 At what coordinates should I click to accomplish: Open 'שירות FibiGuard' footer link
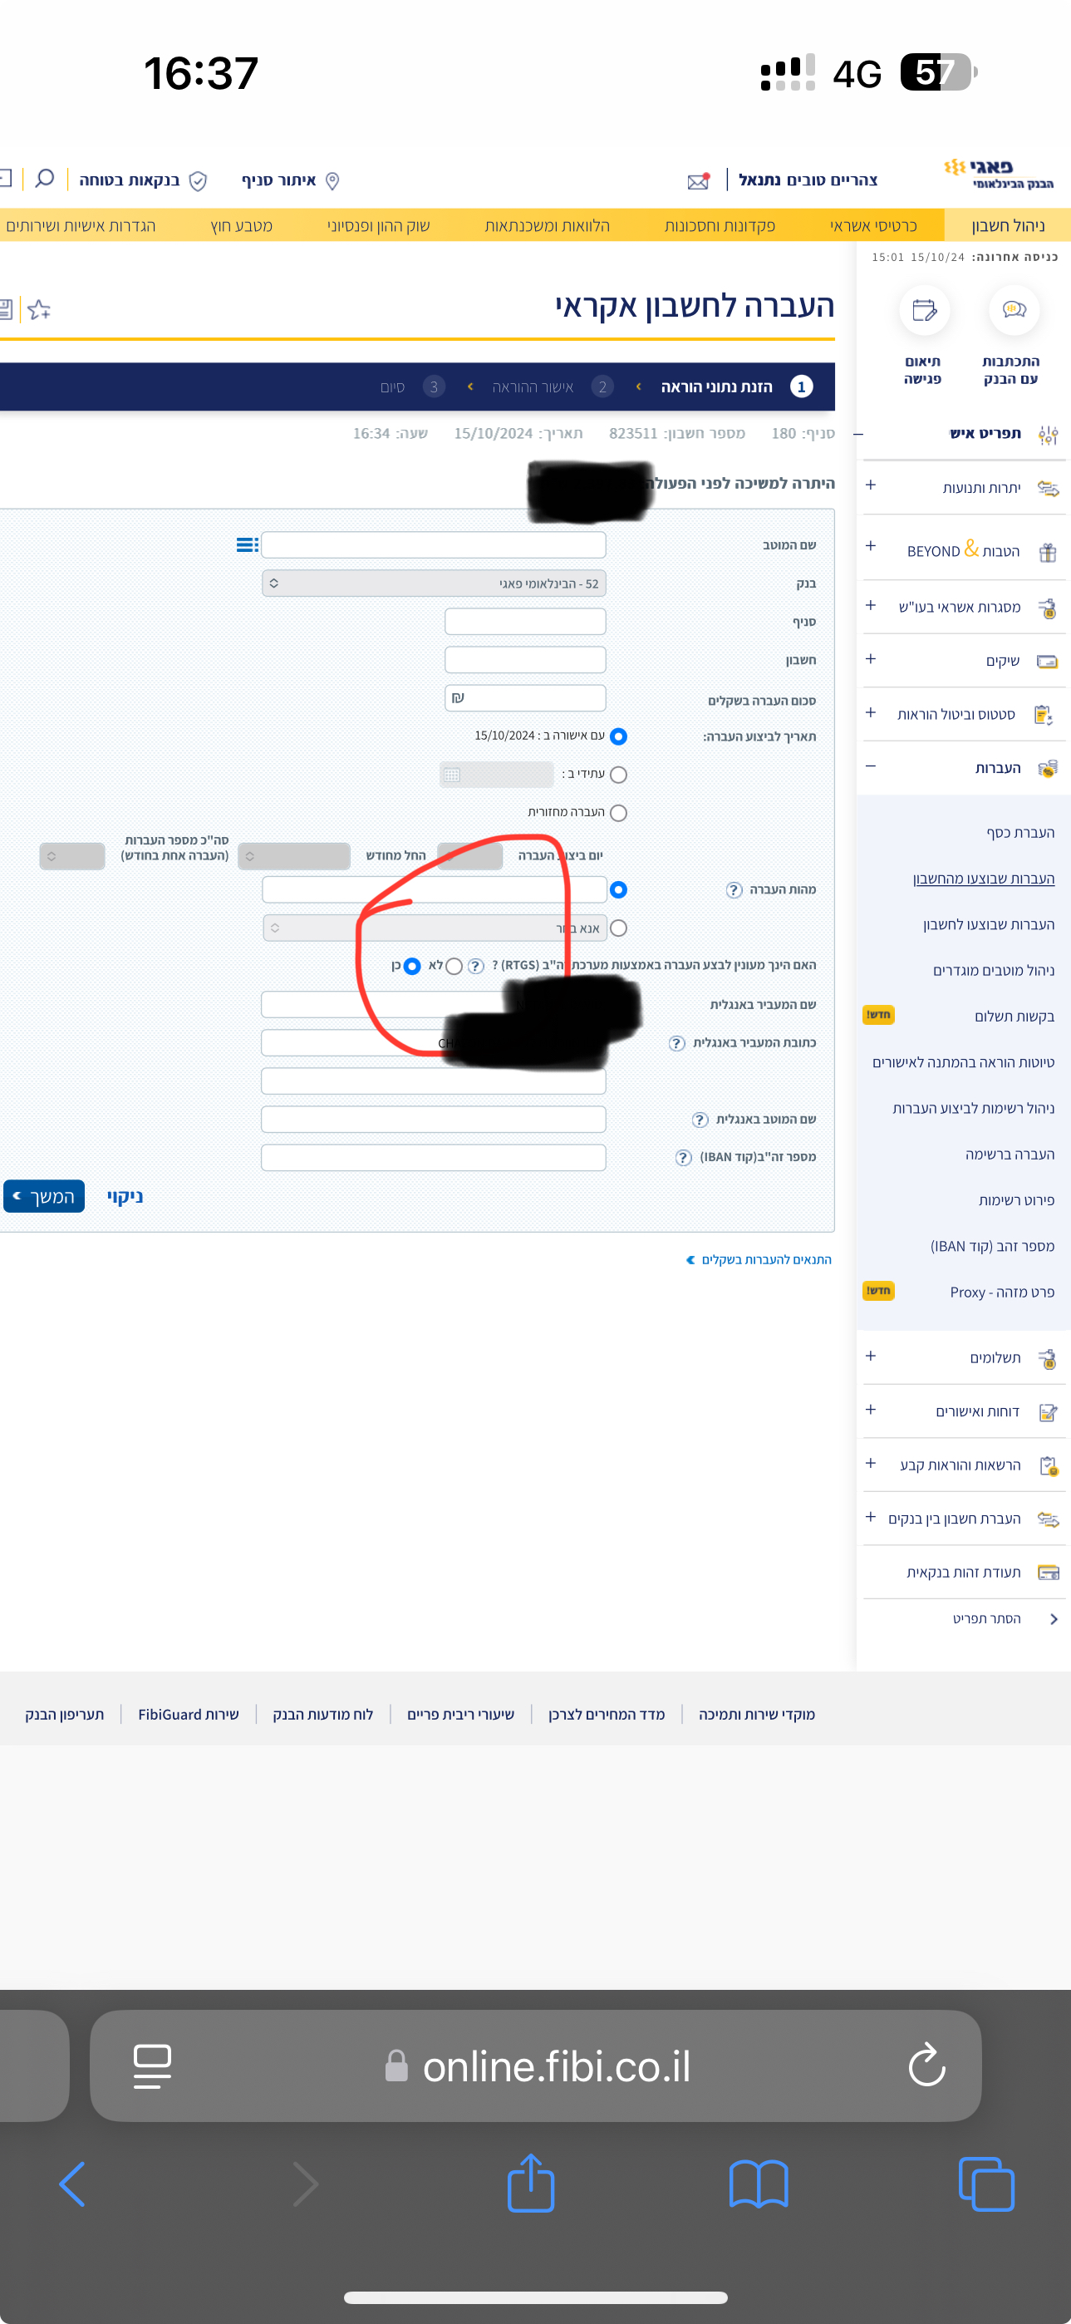(x=189, y=1715)
